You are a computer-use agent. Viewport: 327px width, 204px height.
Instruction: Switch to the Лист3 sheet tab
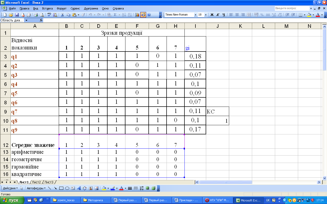pyautogui.click(x=49, y=182)
